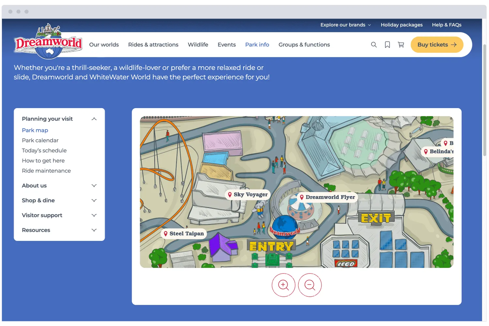Click the ENTRY sign on the map
Viewport: 489px width, 326px height.
click(x=271, y=246)
